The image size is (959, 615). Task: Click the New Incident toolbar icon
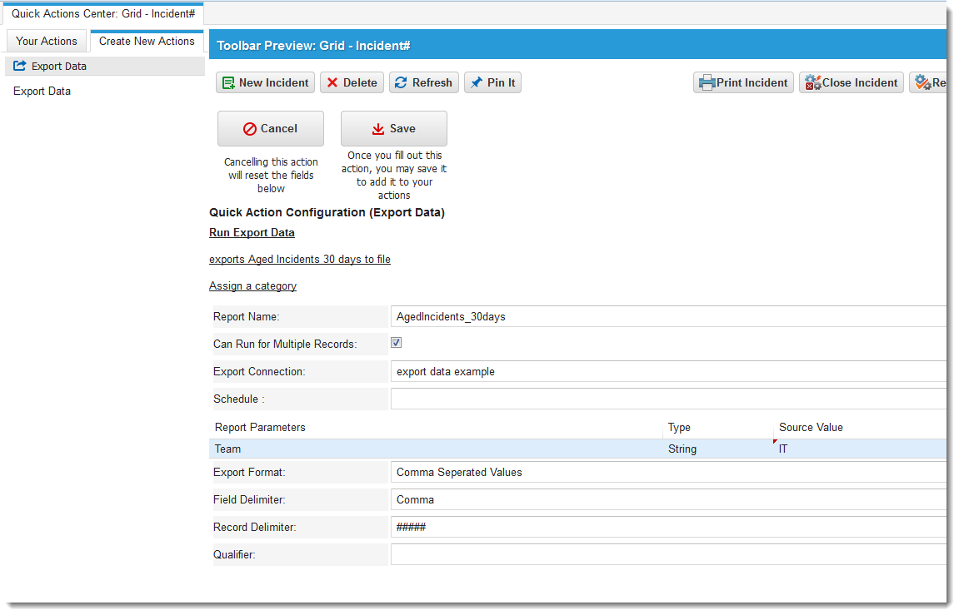(228, 83)
